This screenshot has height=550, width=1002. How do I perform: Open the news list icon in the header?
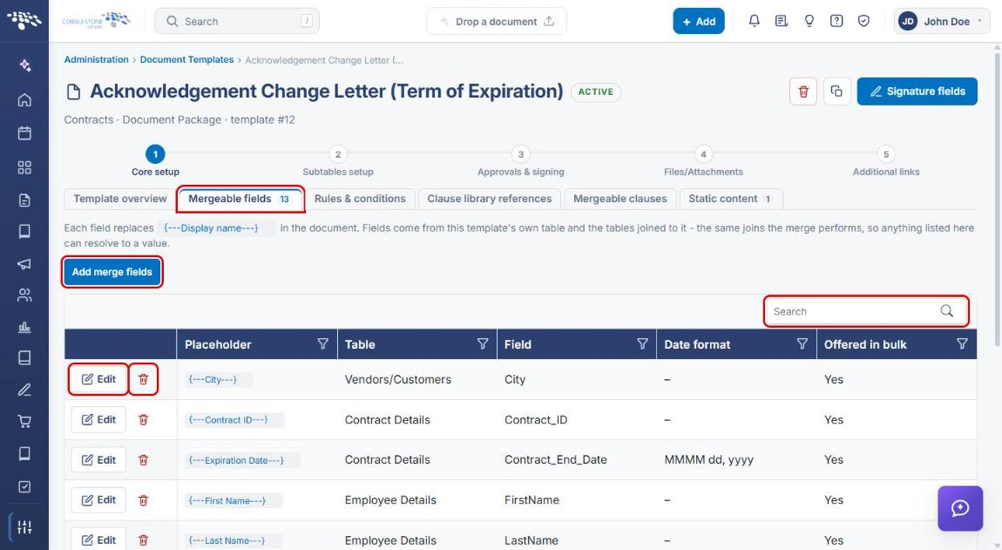coord(781,21)
